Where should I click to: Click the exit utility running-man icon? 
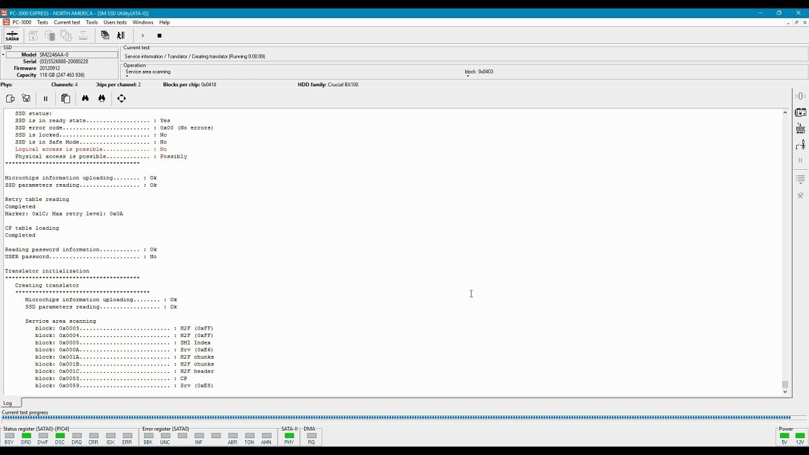pos(121,35)
